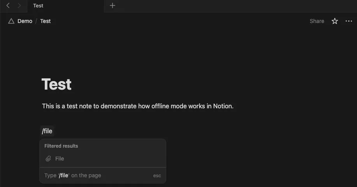
Task: Click the Demo workspace triangle icon
Action: [x=11, y=21]
